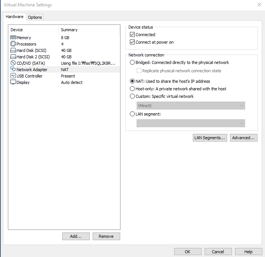
Task: Click the Present summary value
Action: [x=68, y=76]
